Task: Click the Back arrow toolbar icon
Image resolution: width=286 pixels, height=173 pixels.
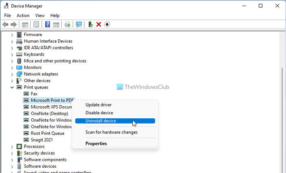Action: pos(5,24)
